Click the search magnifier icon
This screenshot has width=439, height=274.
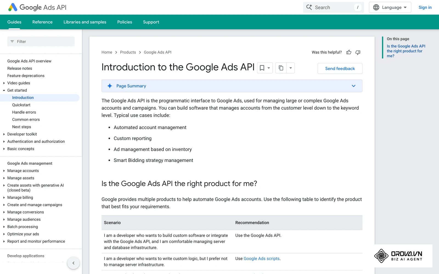click(x=309, y=7)
